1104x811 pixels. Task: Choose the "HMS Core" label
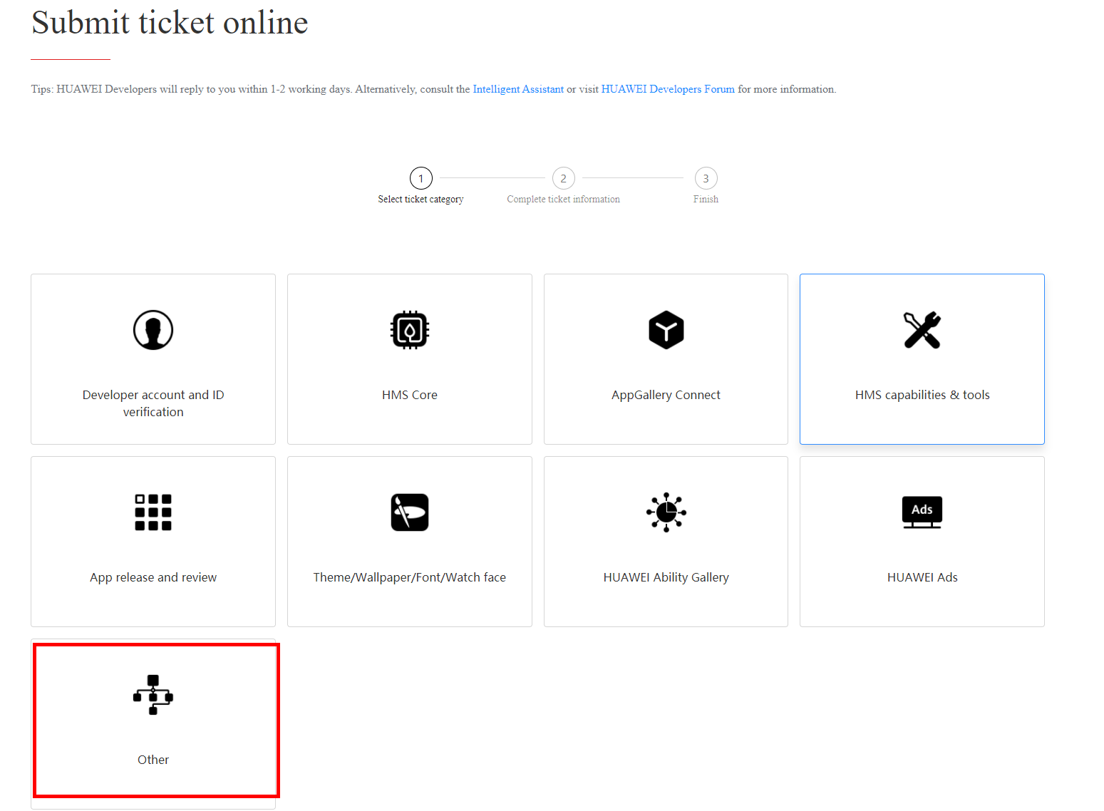(x=410, y=395)
